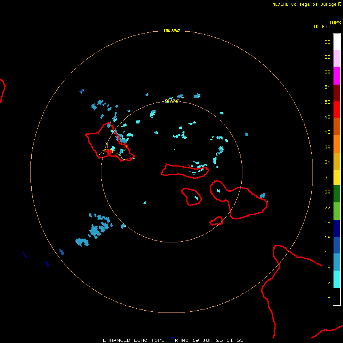Select the 19 JUN 25 date text

point(208,340)
